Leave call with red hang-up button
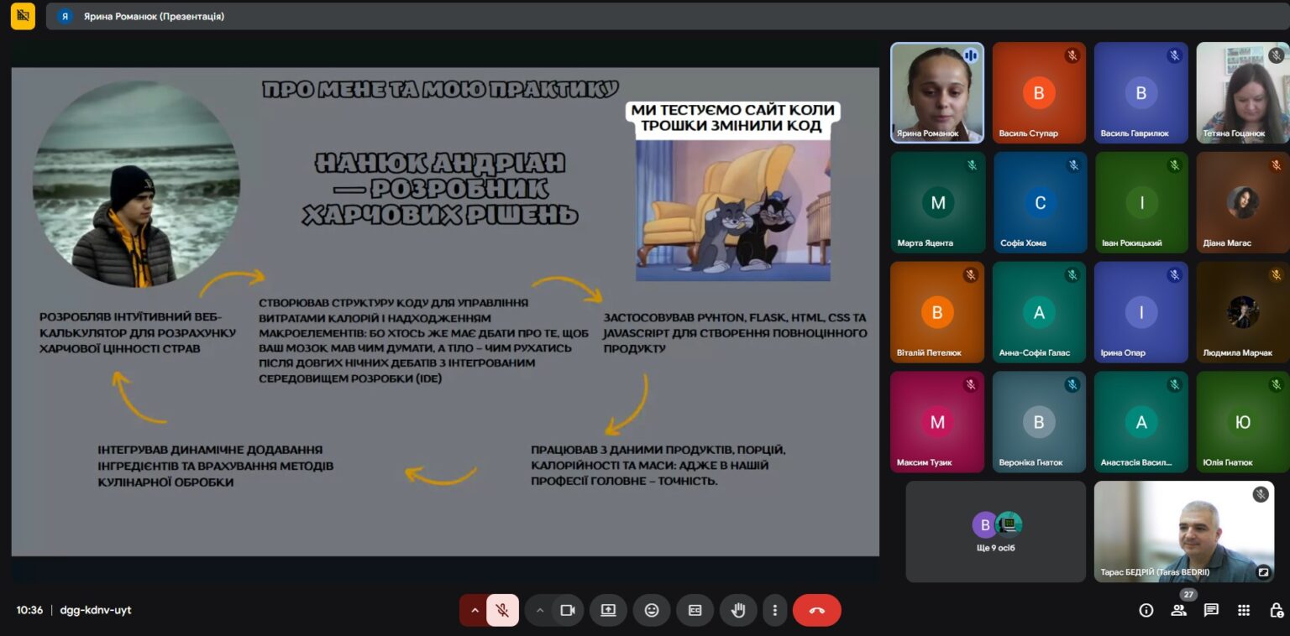The height and width of the screenshot is (636, 1290). (x=817, y=610)
